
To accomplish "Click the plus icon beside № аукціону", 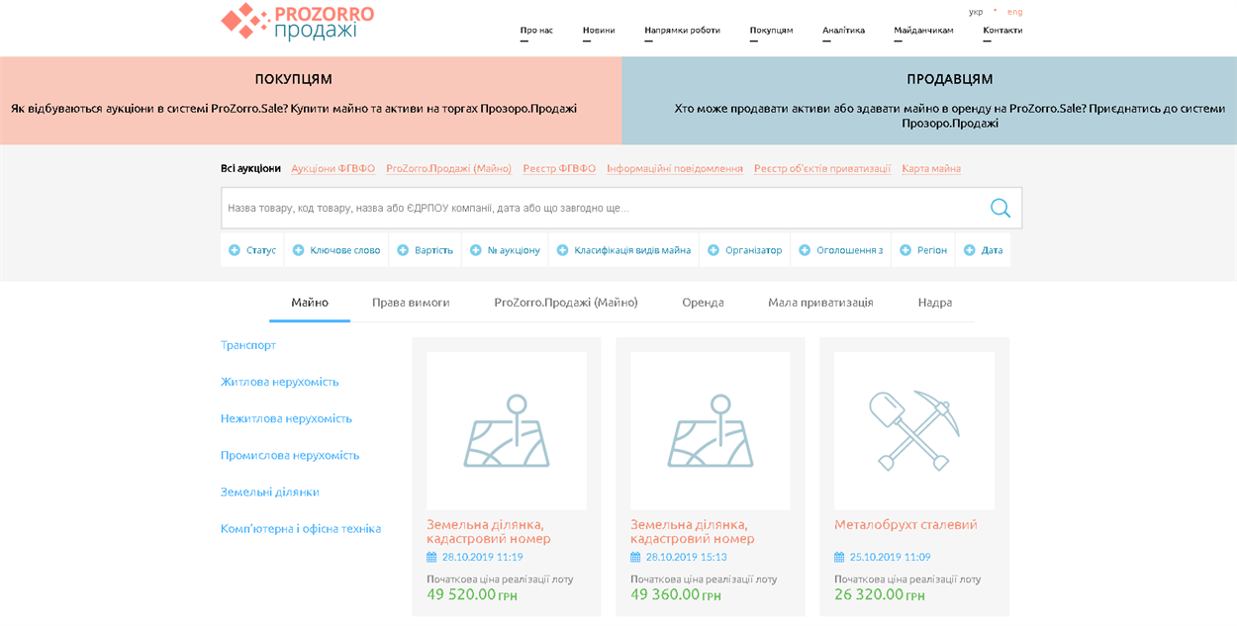I will [x=475, y=250].
